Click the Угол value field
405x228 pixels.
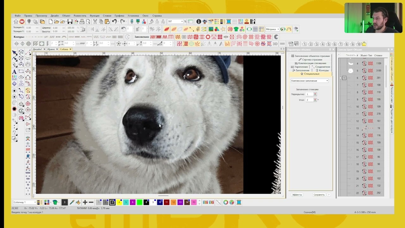[x=309, y=100]
